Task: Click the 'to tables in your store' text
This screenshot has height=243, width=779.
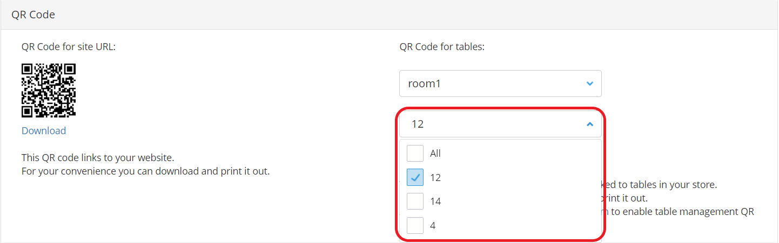Action: click(664, 185)
